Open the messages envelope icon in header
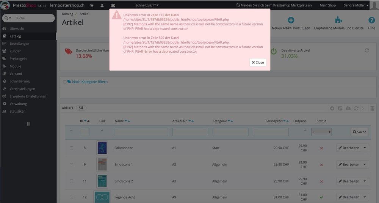This screenshot has width=379, height=203. click(x=113, y=6)
